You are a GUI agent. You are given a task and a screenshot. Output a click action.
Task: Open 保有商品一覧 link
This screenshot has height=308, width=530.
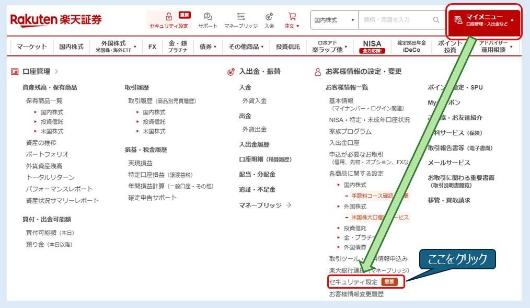click(x=44, y=101)
